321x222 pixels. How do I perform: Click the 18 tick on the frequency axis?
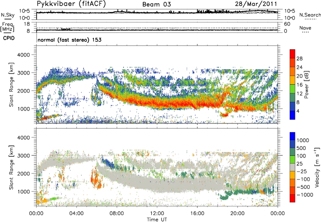27,24
